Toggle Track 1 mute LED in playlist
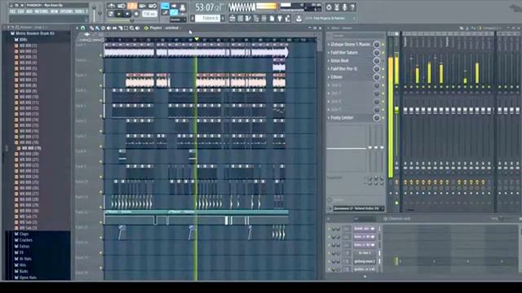Image resolution: width=522 pixels, height=293 pixels. pos(100,55)
